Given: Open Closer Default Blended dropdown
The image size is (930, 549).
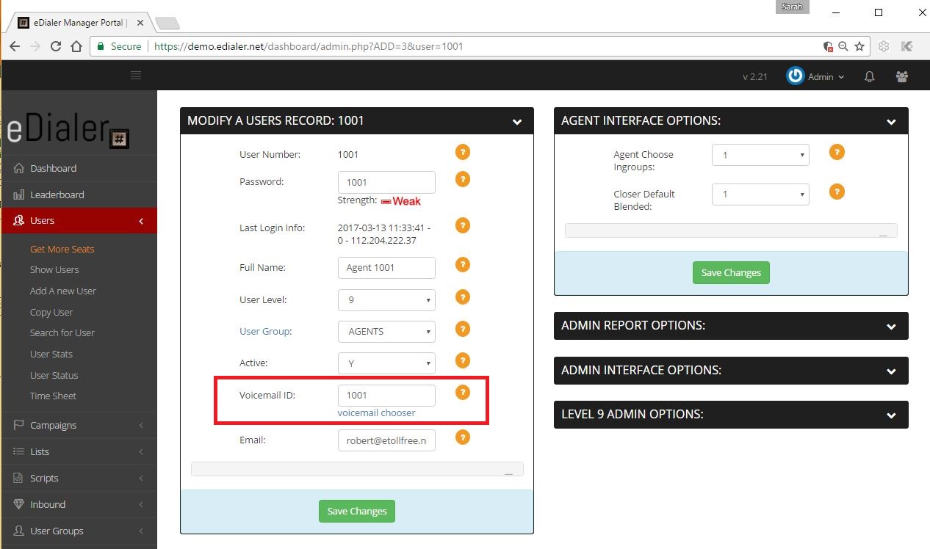Looking at the screenshot, I should pyautogui.click(x=760, y=194).
